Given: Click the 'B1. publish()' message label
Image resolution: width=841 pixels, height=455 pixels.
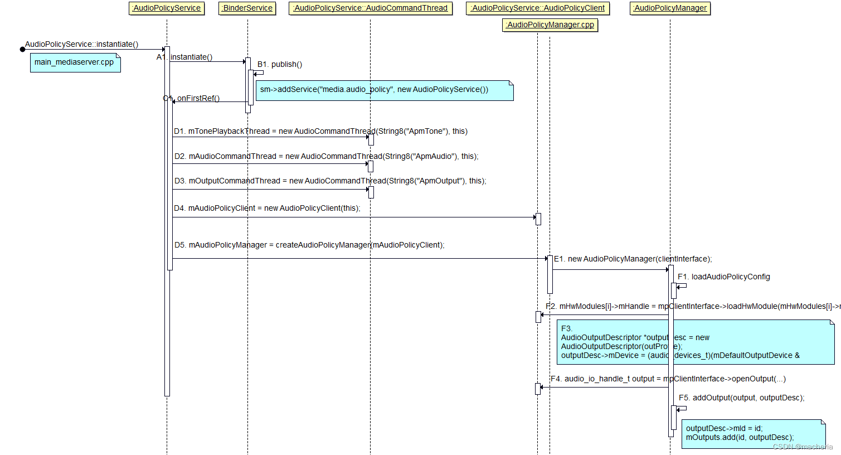Looking at the screenshot, I should [x=280, y=64].
